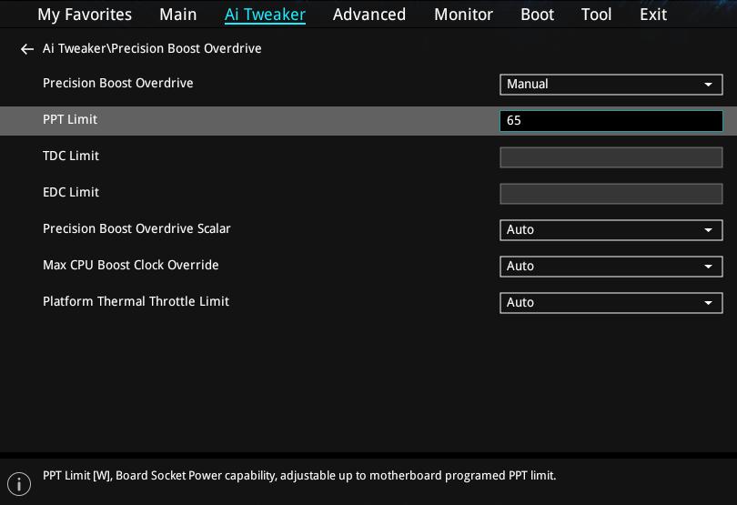This screenshot has height=505, width=737.
Task: Open the Exit tab
Action: click(653, 15)
